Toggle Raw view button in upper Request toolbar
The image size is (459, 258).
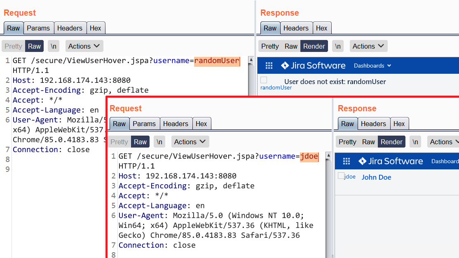point(34,46)
